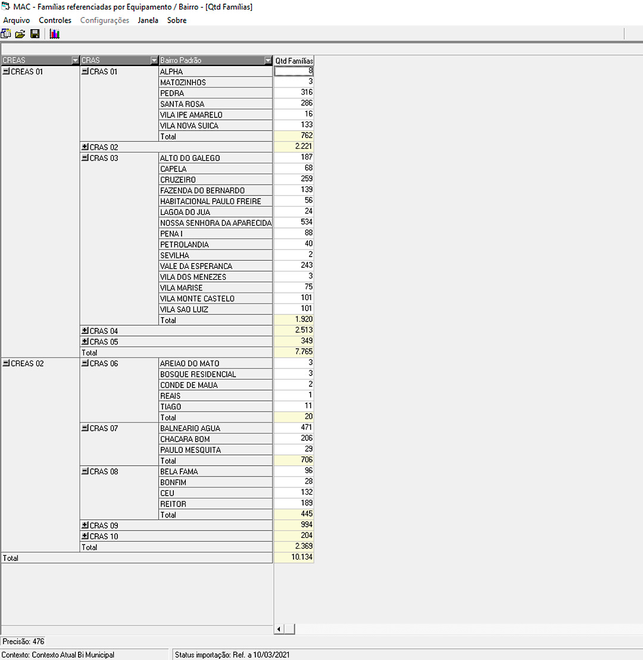This screenshot has height=660, width=643.
Task: Expand the CRAS 05 node
Action: click(x=85, y=342)
